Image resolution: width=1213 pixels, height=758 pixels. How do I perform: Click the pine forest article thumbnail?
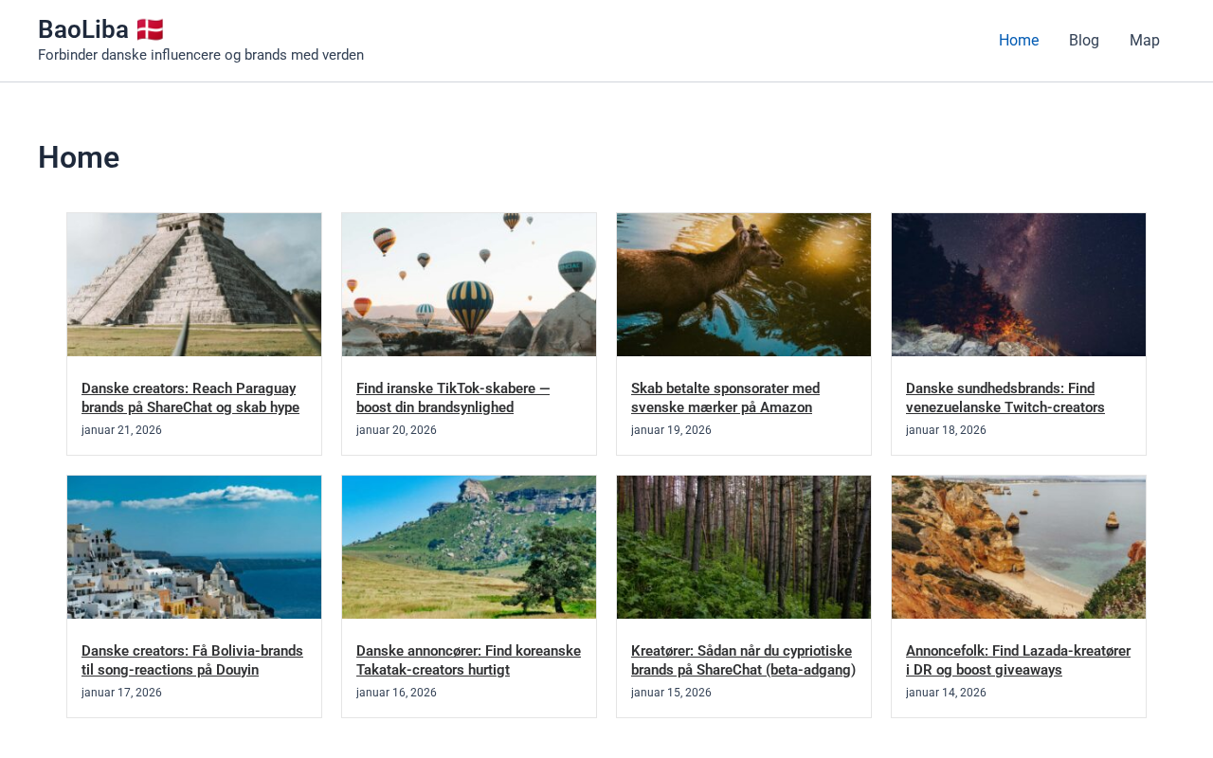(x=744, y=547)
